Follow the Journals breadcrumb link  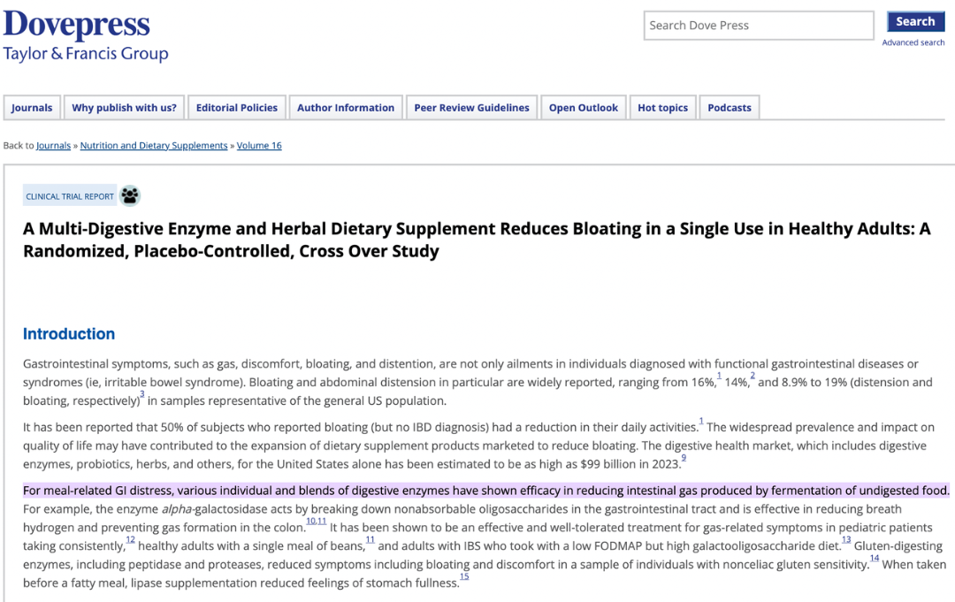click(54, 146)
